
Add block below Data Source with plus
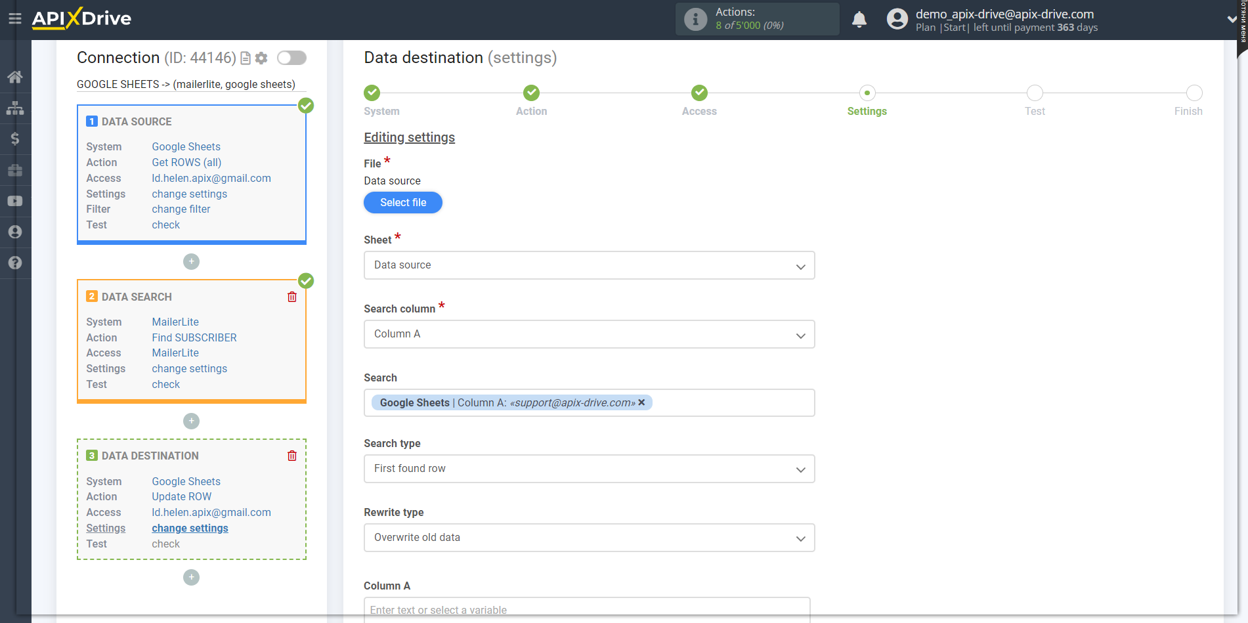click(191, 261)
